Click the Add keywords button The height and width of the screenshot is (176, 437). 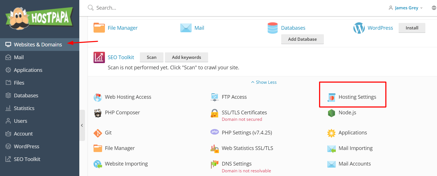tap(187, 57)
